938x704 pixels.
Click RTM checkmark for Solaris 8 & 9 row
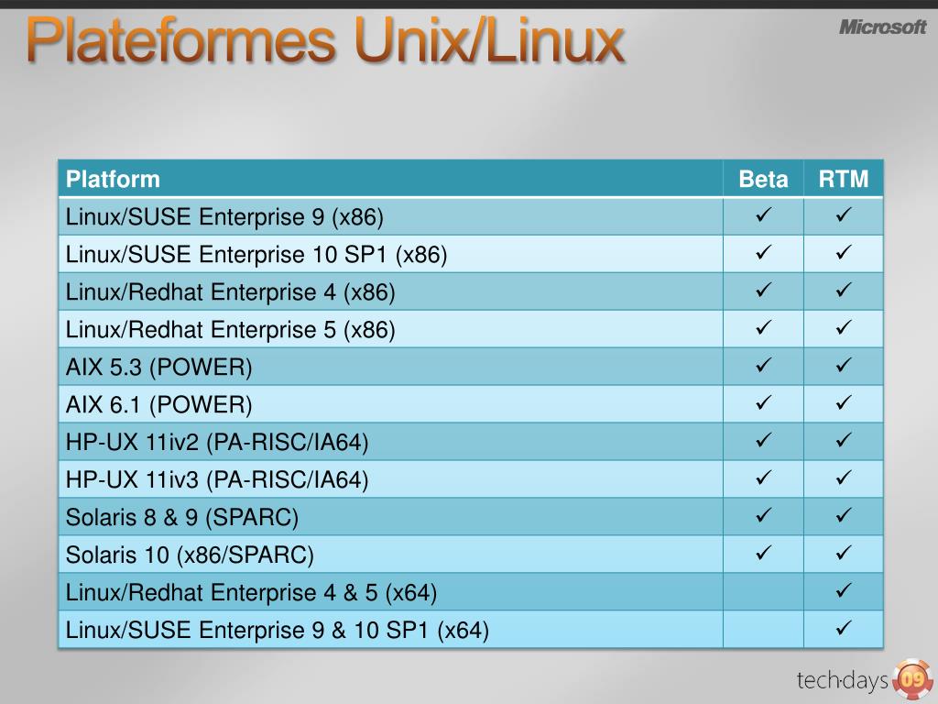coord(844,515)
